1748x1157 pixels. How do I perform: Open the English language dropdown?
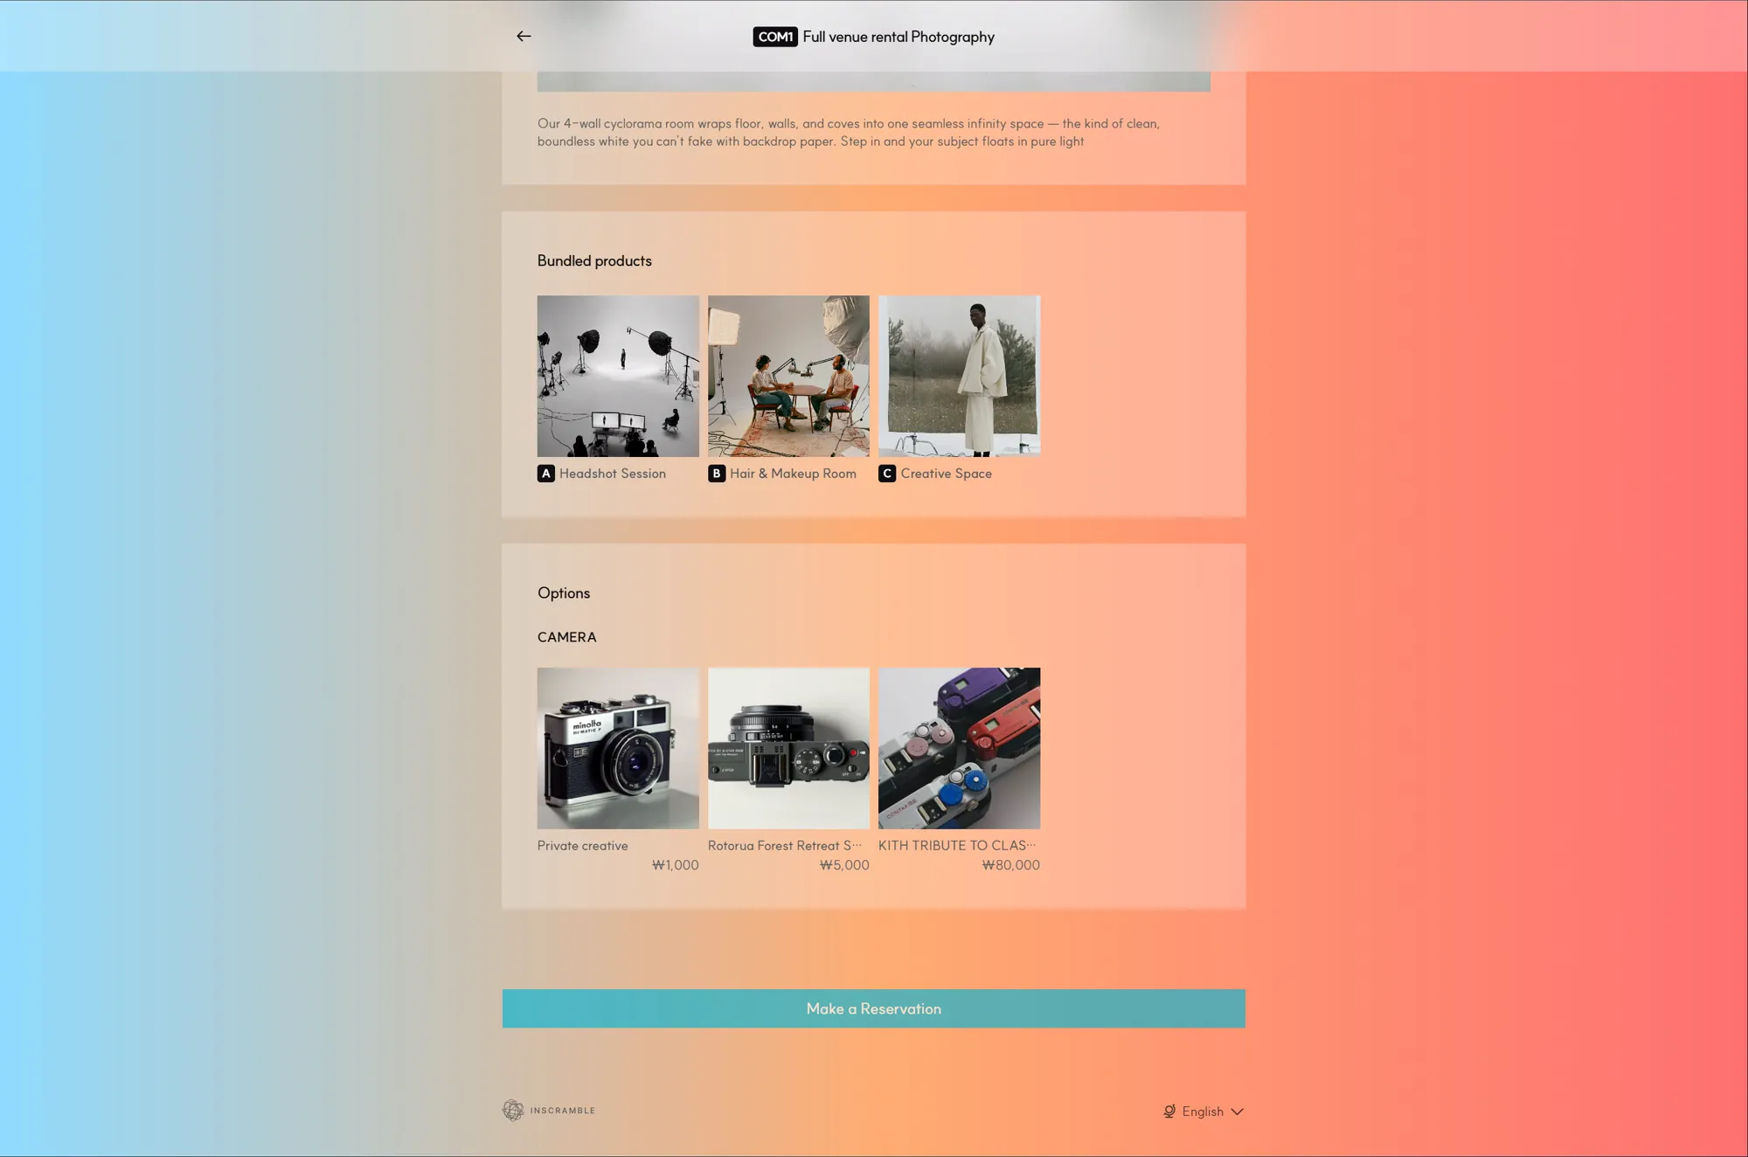click(1203, 1112)
